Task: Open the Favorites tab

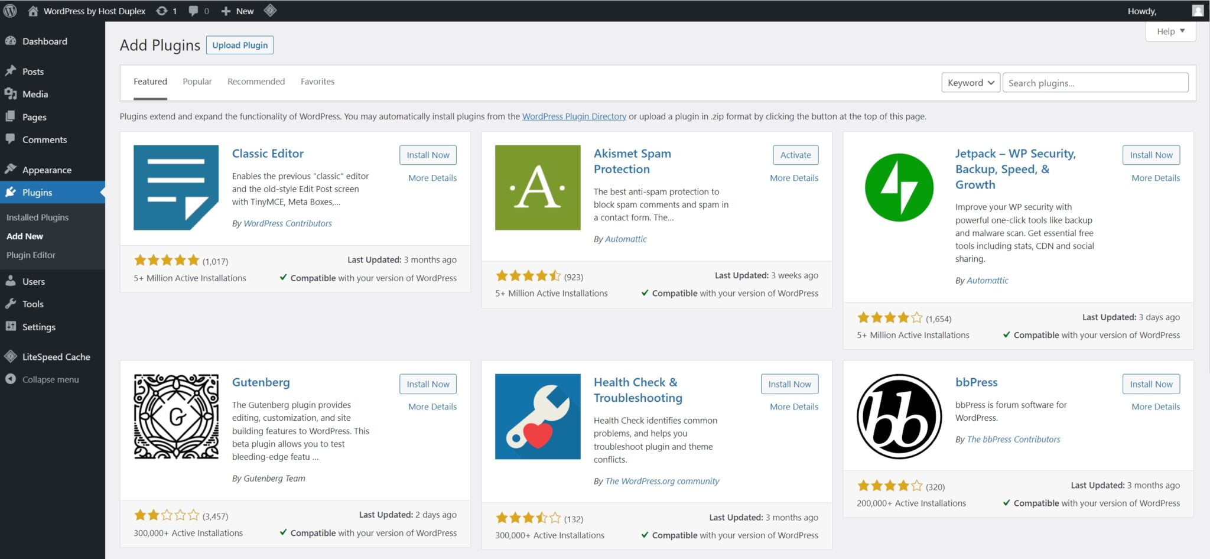Action: coord(317,82)
